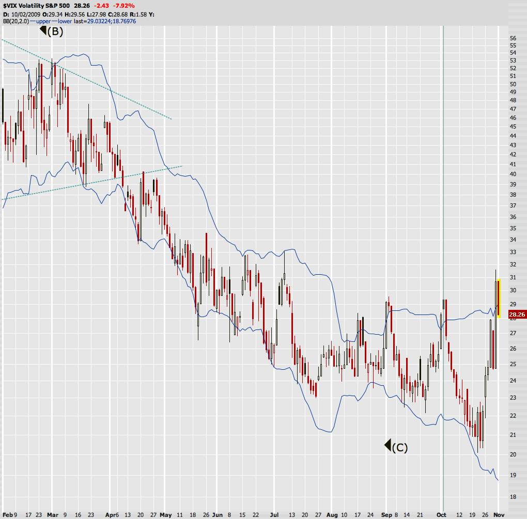Click the 20 price level on axis
The width and height of the screenshot is (527, 519).
click(x=513, y=454)
